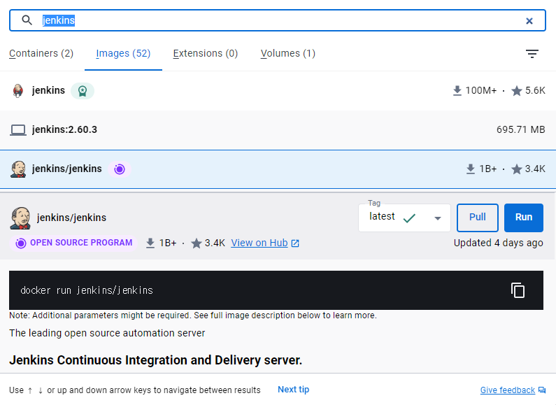Show the Next tip

(293, 390)
